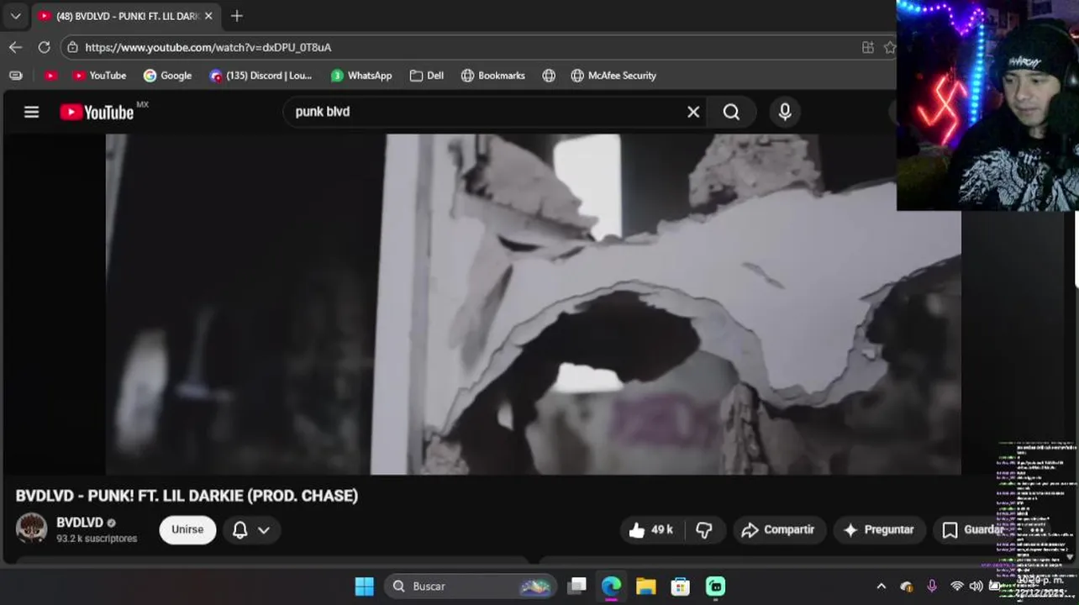Open the green app on taskbar
The height and width of the screenshot is (605, 1079).
coord(715,586)
